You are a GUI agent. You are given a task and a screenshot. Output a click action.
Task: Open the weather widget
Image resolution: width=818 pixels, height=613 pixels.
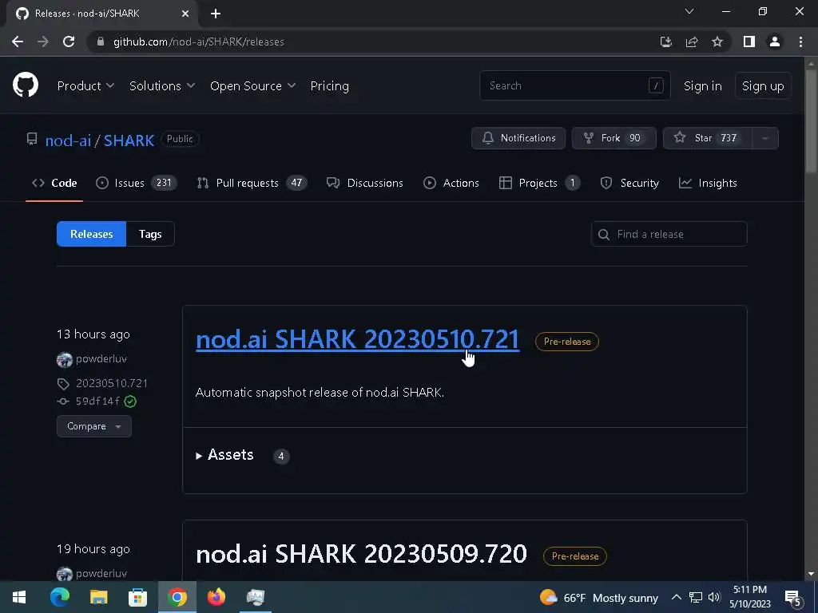pos(599,598)
